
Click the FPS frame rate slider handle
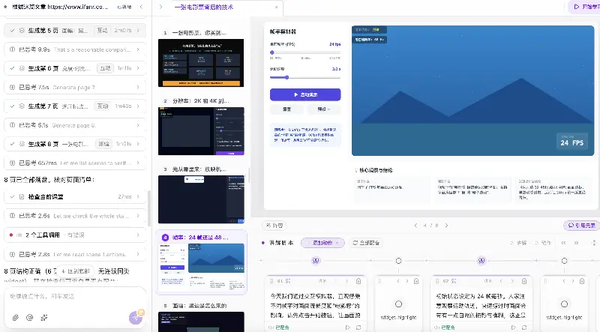272,52
